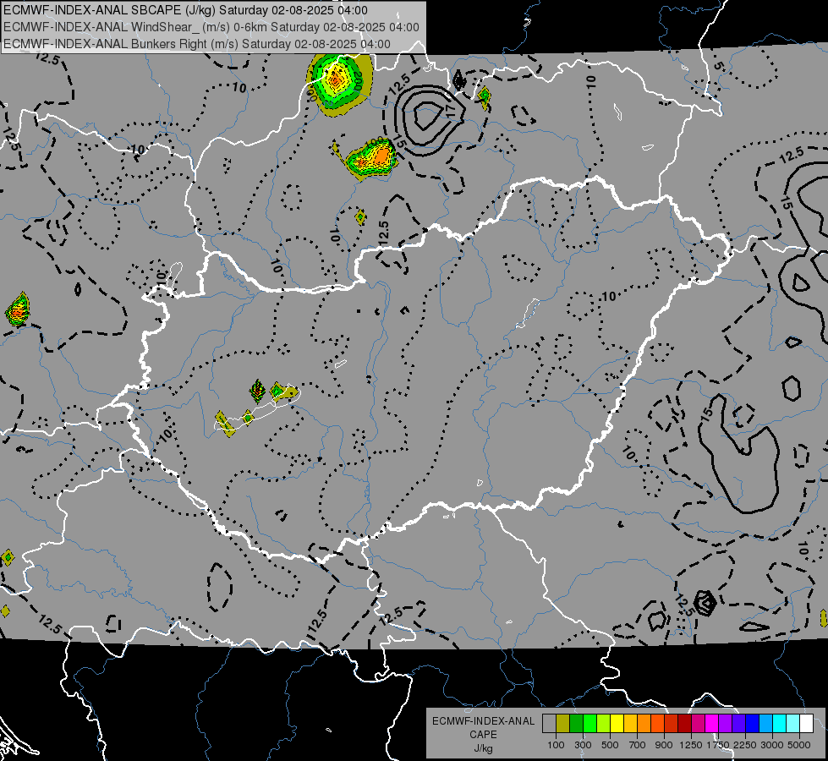Pick the yellow-green legend swatch
This screenshot has width=828, height=761.
tap(603, 723)
